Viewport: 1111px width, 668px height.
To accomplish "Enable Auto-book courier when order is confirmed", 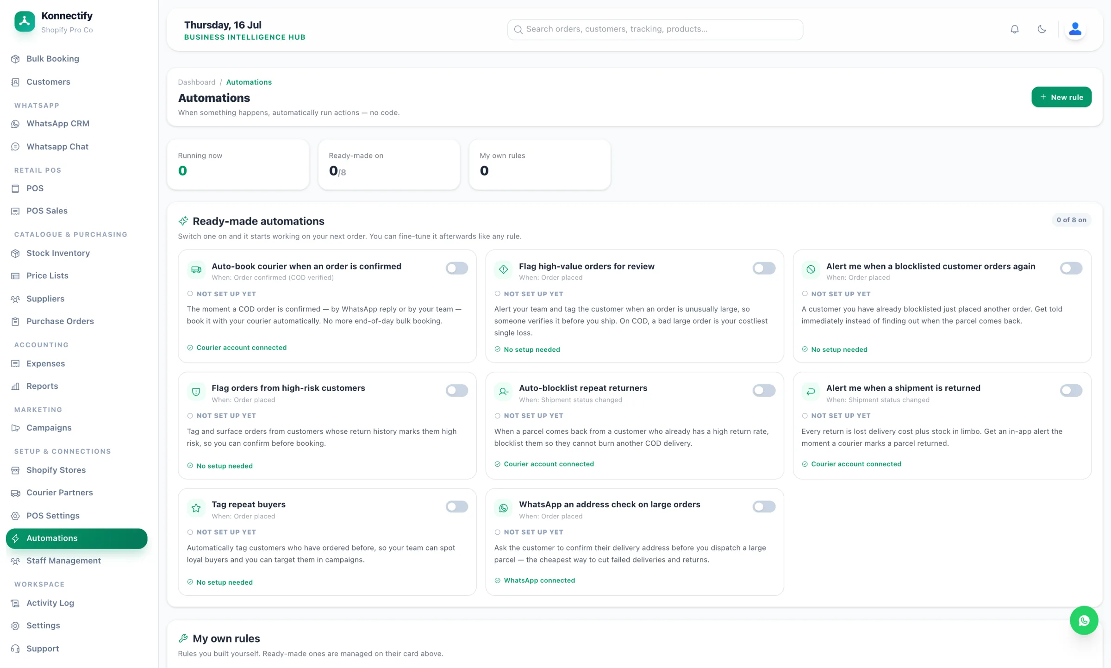I will pos(456,268).
